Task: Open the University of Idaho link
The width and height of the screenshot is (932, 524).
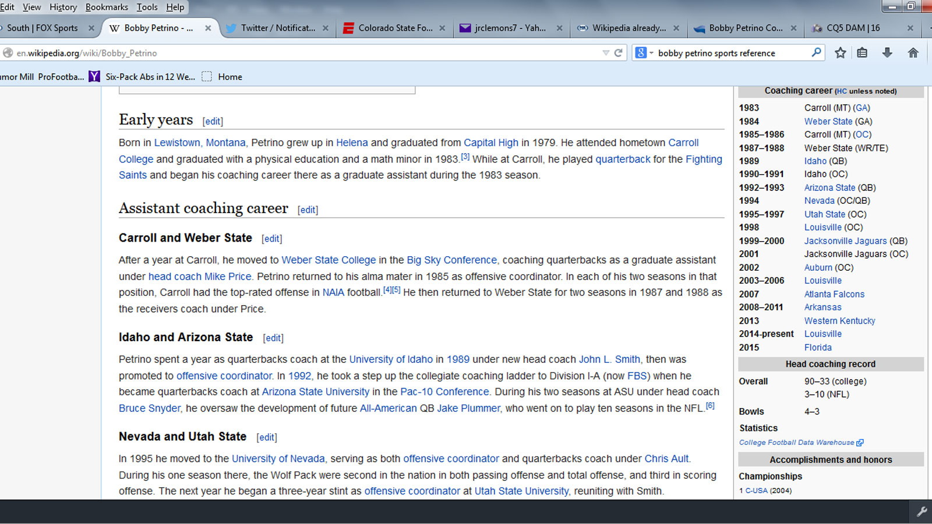Action: 391,359
